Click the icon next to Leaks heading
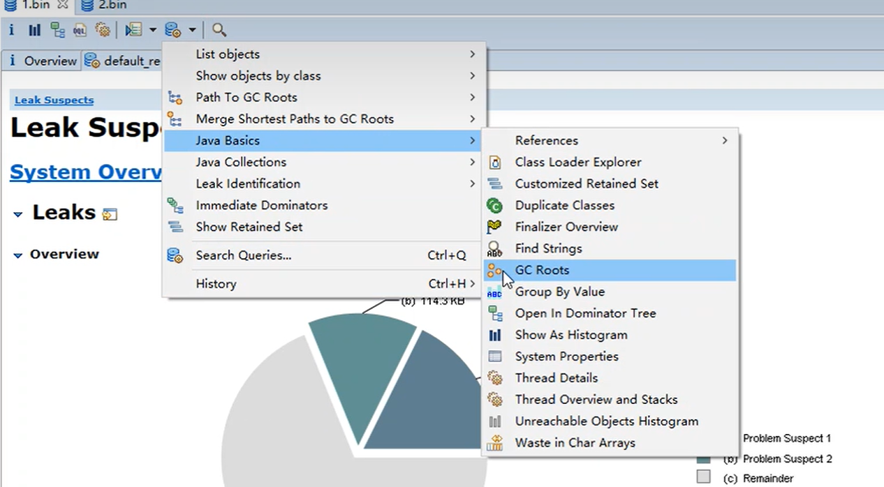884x487 pixels. pyautogui.click(x=110, y=214)
